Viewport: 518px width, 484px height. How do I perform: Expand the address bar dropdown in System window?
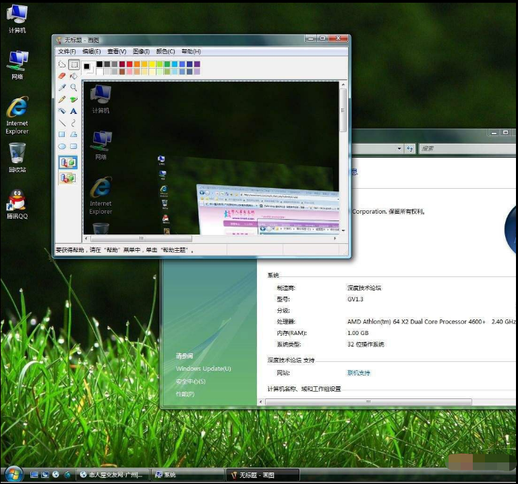[x=399, y=148]
